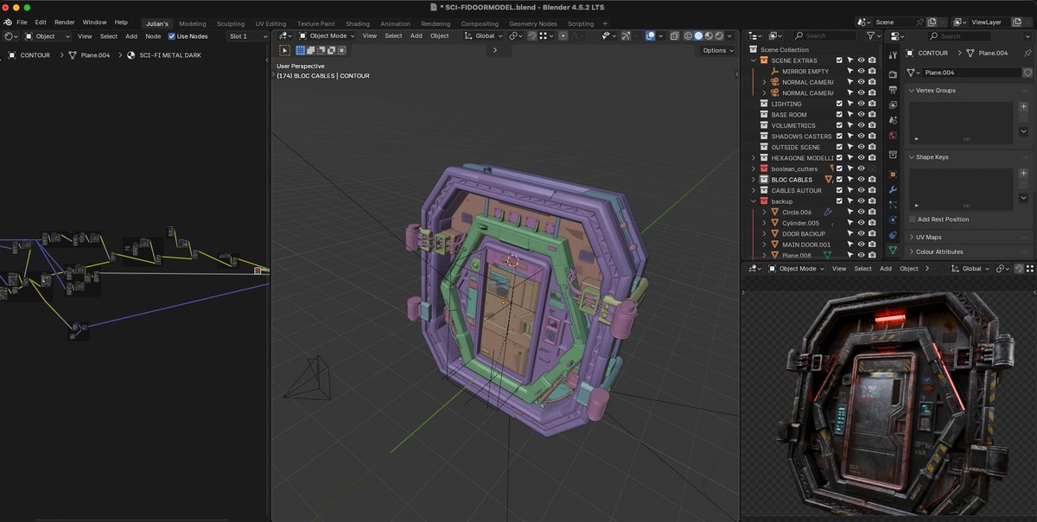Open the viewport Options dropdown
Screen dimensions: 1037x522
[x=717, y=50]
